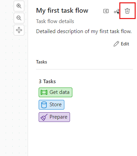The image size is (137, 156).
Task: Click the Edit button label
Action: tap(125, 44)
